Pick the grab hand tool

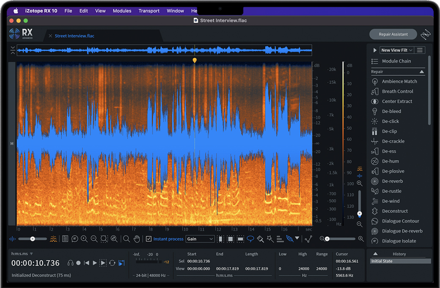point(137,239)
